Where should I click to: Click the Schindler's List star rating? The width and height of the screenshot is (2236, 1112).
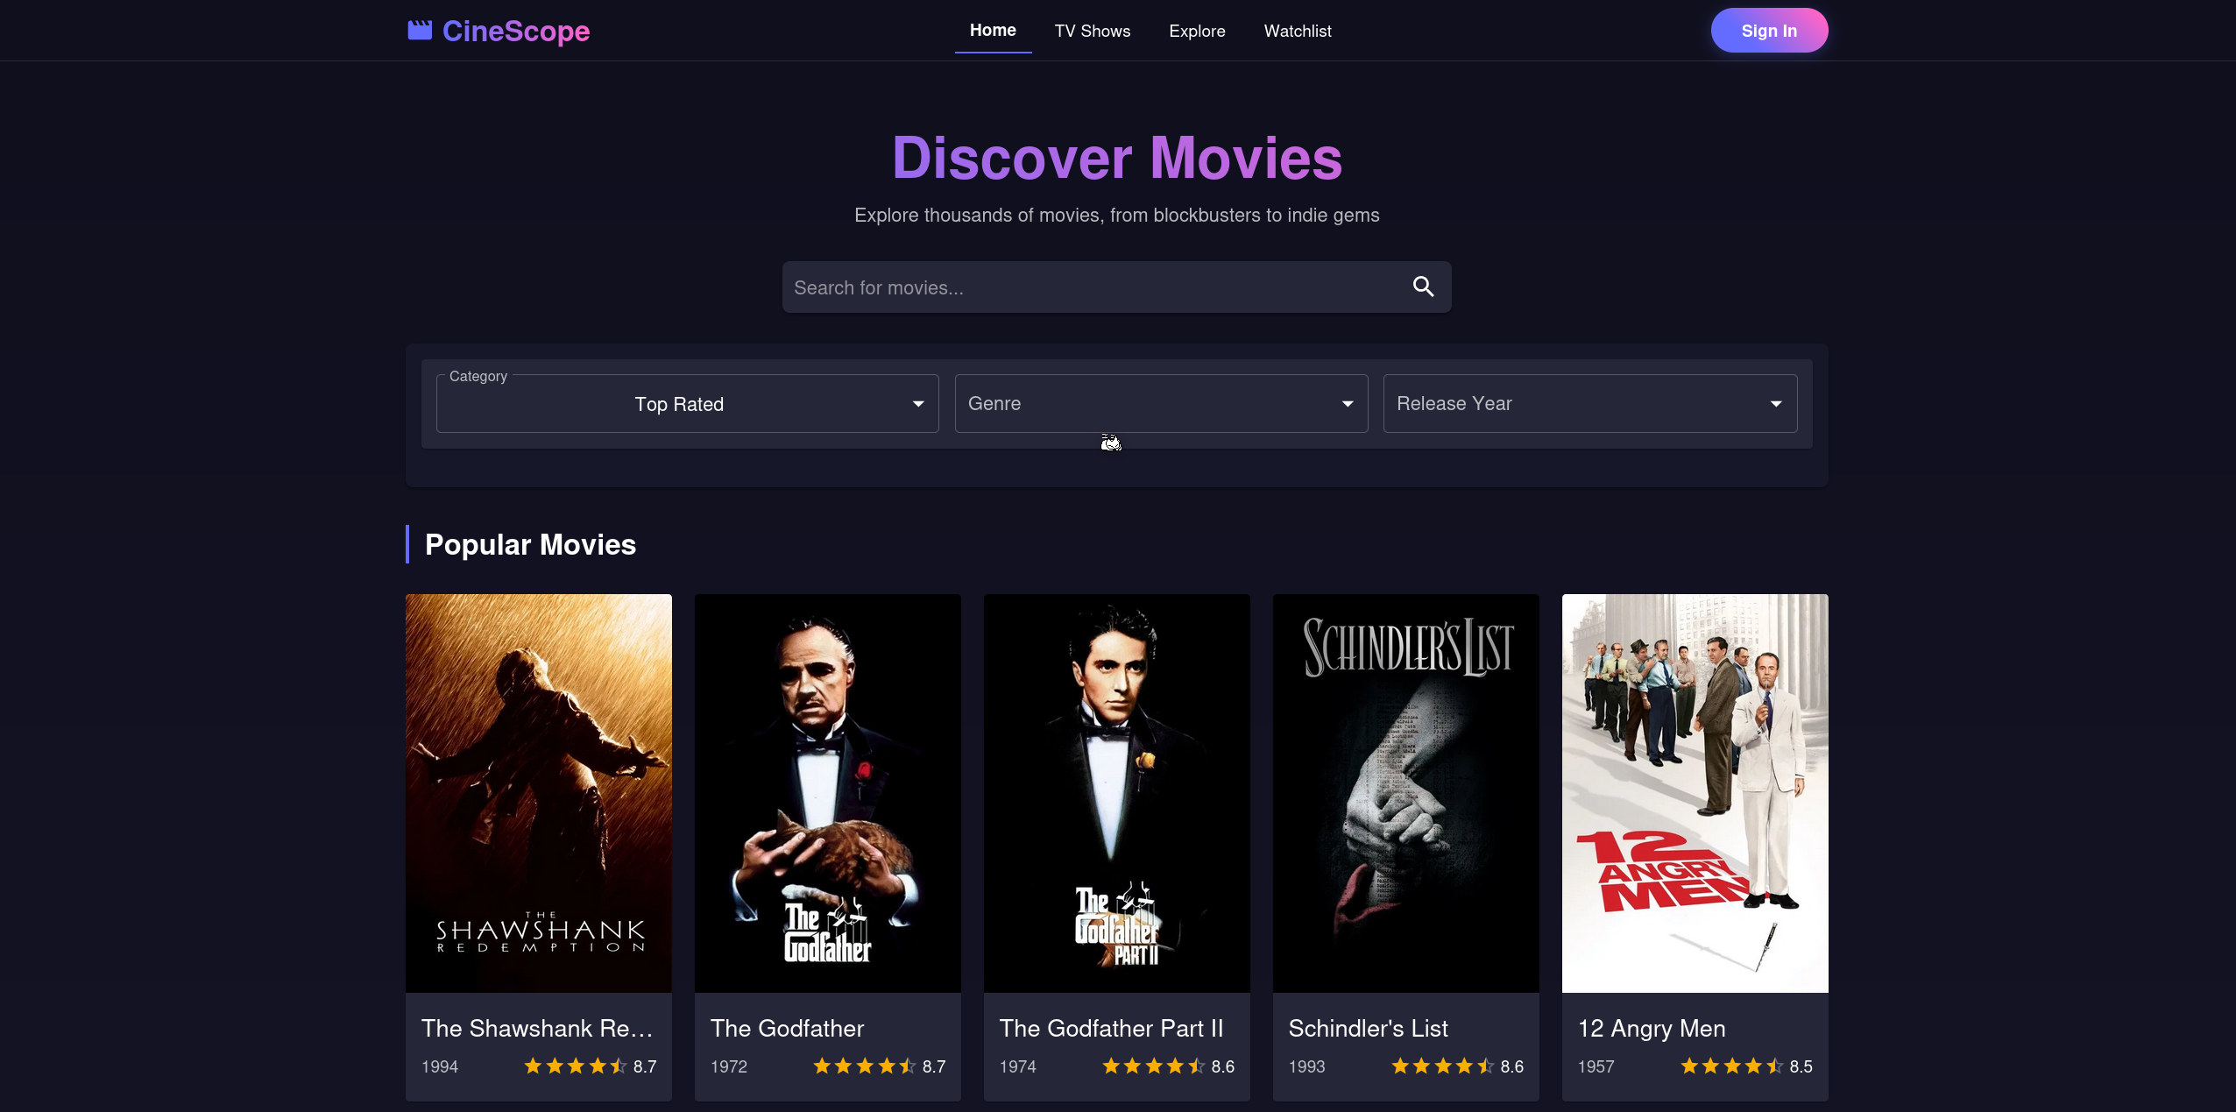point(1442,1066)
